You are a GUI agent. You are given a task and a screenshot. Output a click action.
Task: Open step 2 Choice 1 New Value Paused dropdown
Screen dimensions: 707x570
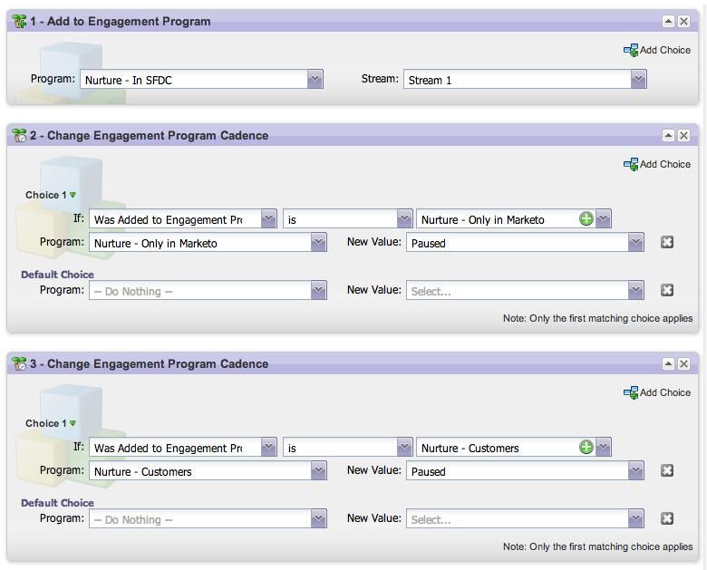[635, 243]
